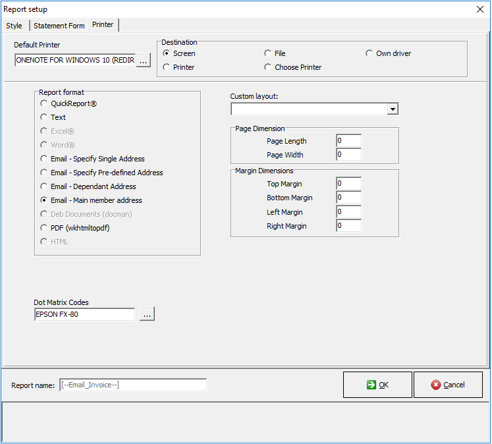Close the Report setup dialog
The height and width of the screenshot is (444, 492).
pyautogui.click(x=479, y=9)
